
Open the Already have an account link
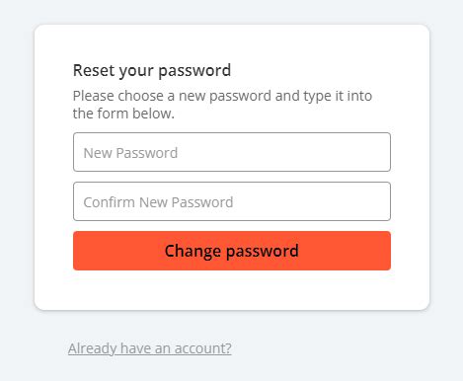(x=150, y=348)
